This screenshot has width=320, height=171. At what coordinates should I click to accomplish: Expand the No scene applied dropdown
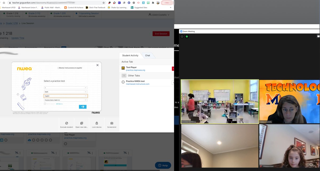click(x=159, y=47)
